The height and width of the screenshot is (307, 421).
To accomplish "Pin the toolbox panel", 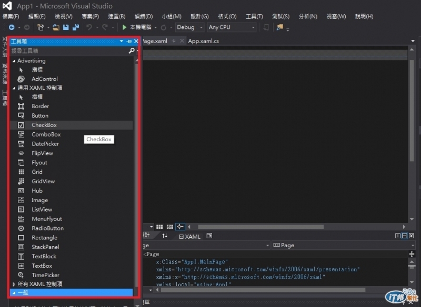I will click(x=129, y=41).
